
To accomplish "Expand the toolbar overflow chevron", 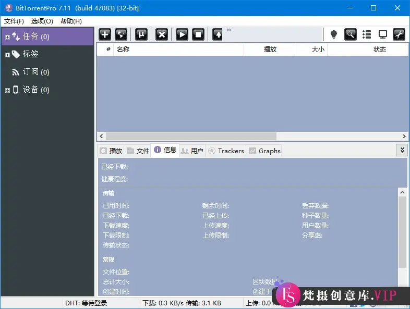I will point(229,30).
